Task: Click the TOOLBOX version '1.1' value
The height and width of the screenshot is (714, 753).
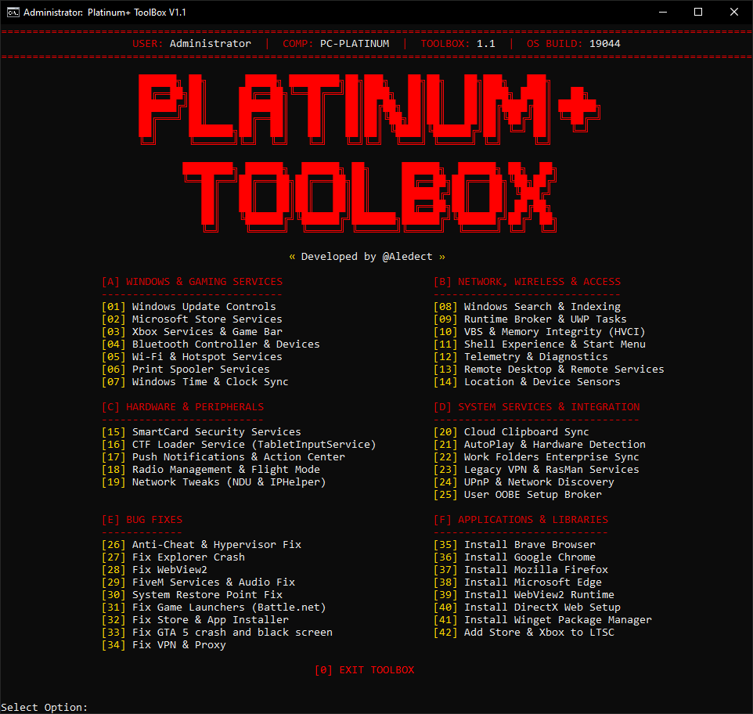Action: (x=485, y=44)
